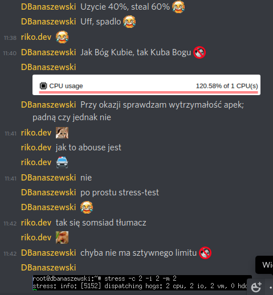The width and height of the screenshot is (273, 295).
Task: Click the CPU chip icon in attachment
Action: pyautogui.click(x=43, y=86)
